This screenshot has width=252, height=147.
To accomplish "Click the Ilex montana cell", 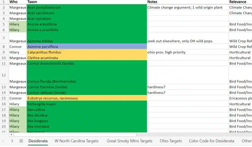I will click(87, 126).
